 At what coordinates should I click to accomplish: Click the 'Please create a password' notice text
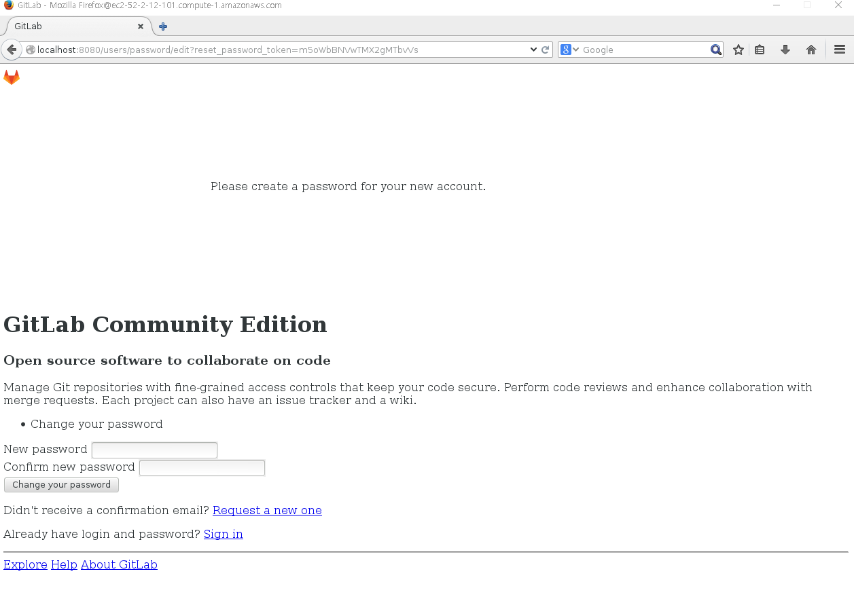(348, 186)
